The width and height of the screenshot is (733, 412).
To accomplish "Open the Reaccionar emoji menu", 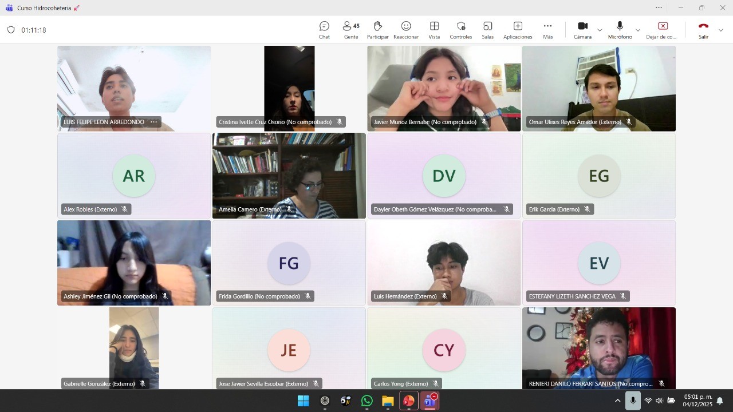I will pos(406,30).
